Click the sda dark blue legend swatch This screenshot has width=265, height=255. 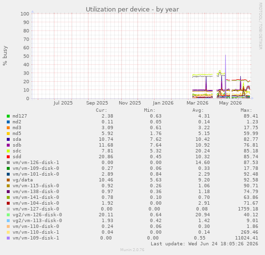pos(8,139)
